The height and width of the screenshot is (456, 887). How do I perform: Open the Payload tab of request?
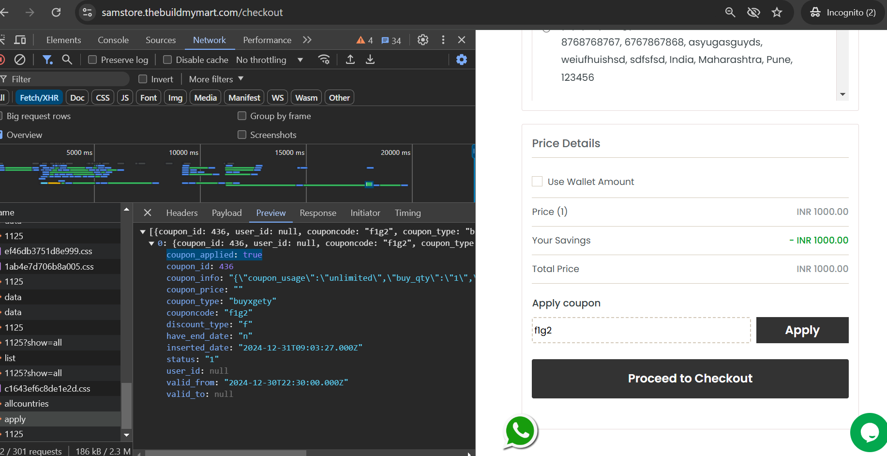[x=226, y=213]
